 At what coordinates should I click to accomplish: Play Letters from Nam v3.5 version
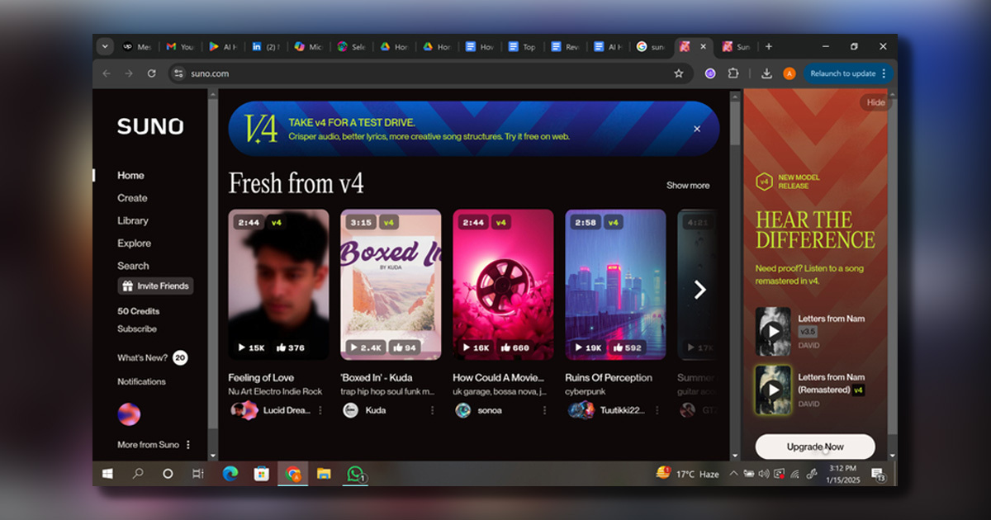[x=773, y=332]
